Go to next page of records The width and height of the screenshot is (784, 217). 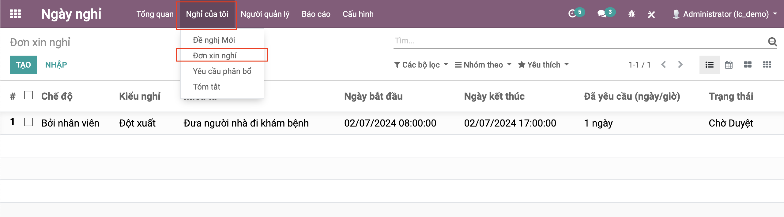680,65
